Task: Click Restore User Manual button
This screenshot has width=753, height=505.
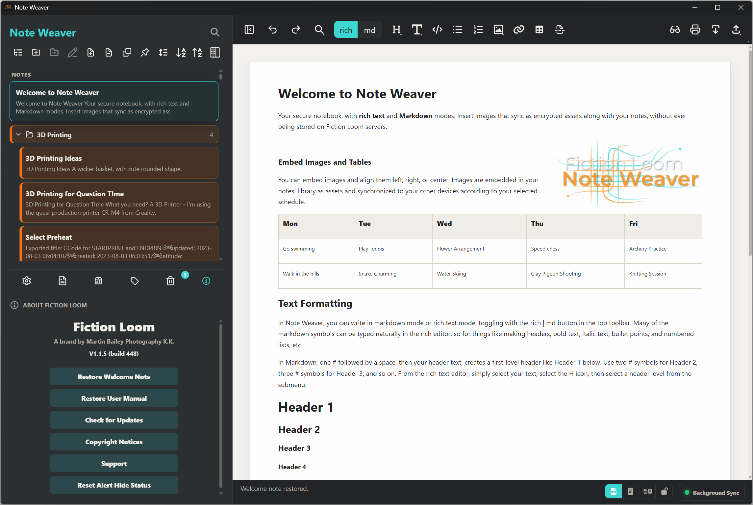Action: tap(114, 398)
